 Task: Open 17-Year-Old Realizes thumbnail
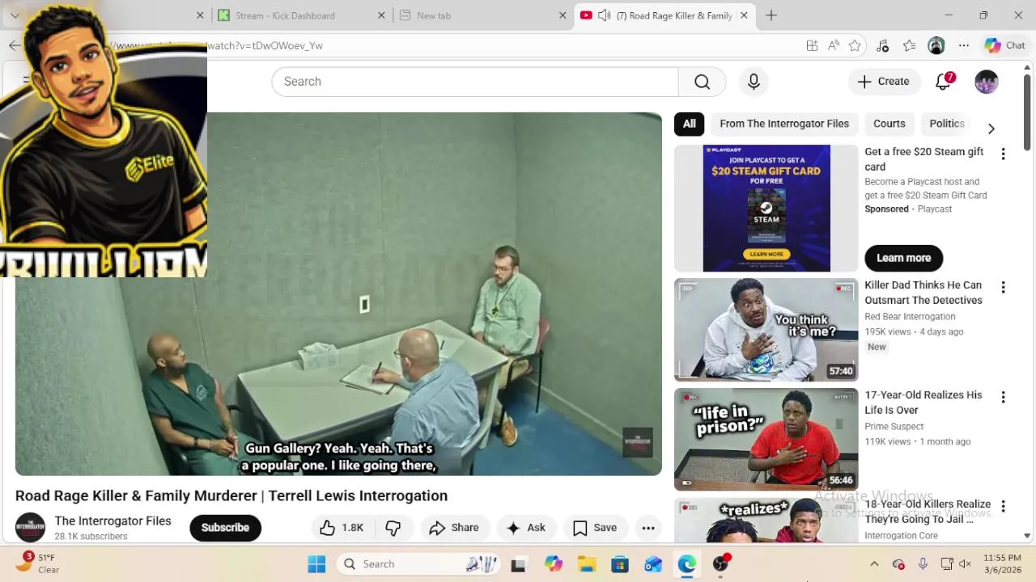click(766, 440)
